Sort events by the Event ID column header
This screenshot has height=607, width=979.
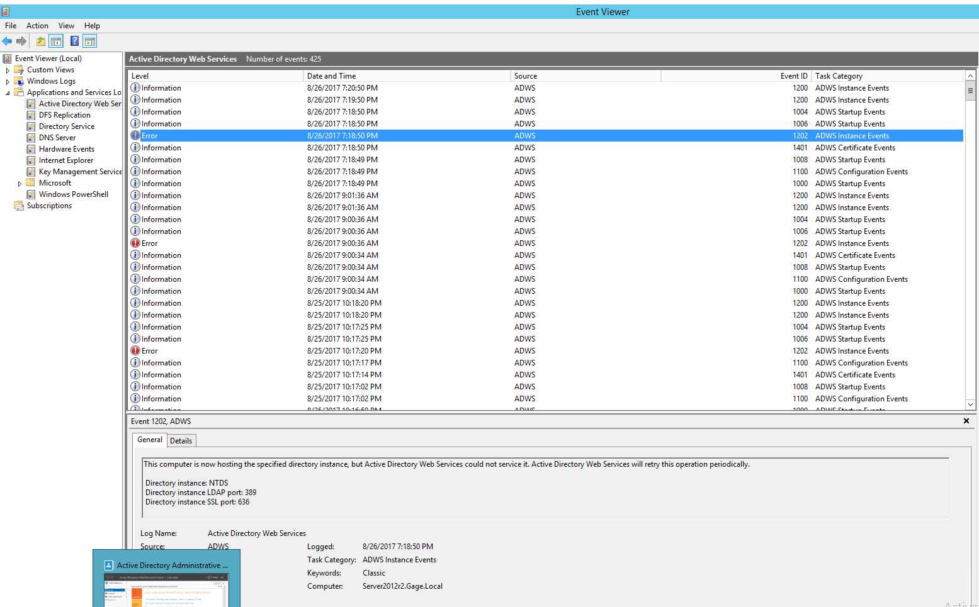[x=794, y=75]
